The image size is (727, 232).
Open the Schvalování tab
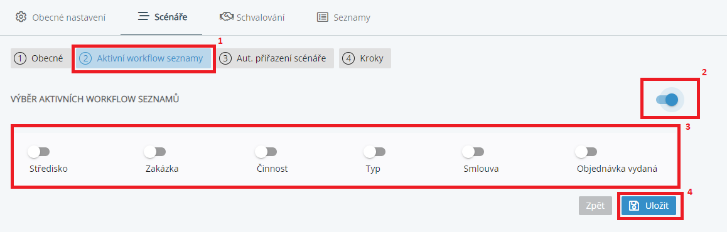(x=252, y=18)
